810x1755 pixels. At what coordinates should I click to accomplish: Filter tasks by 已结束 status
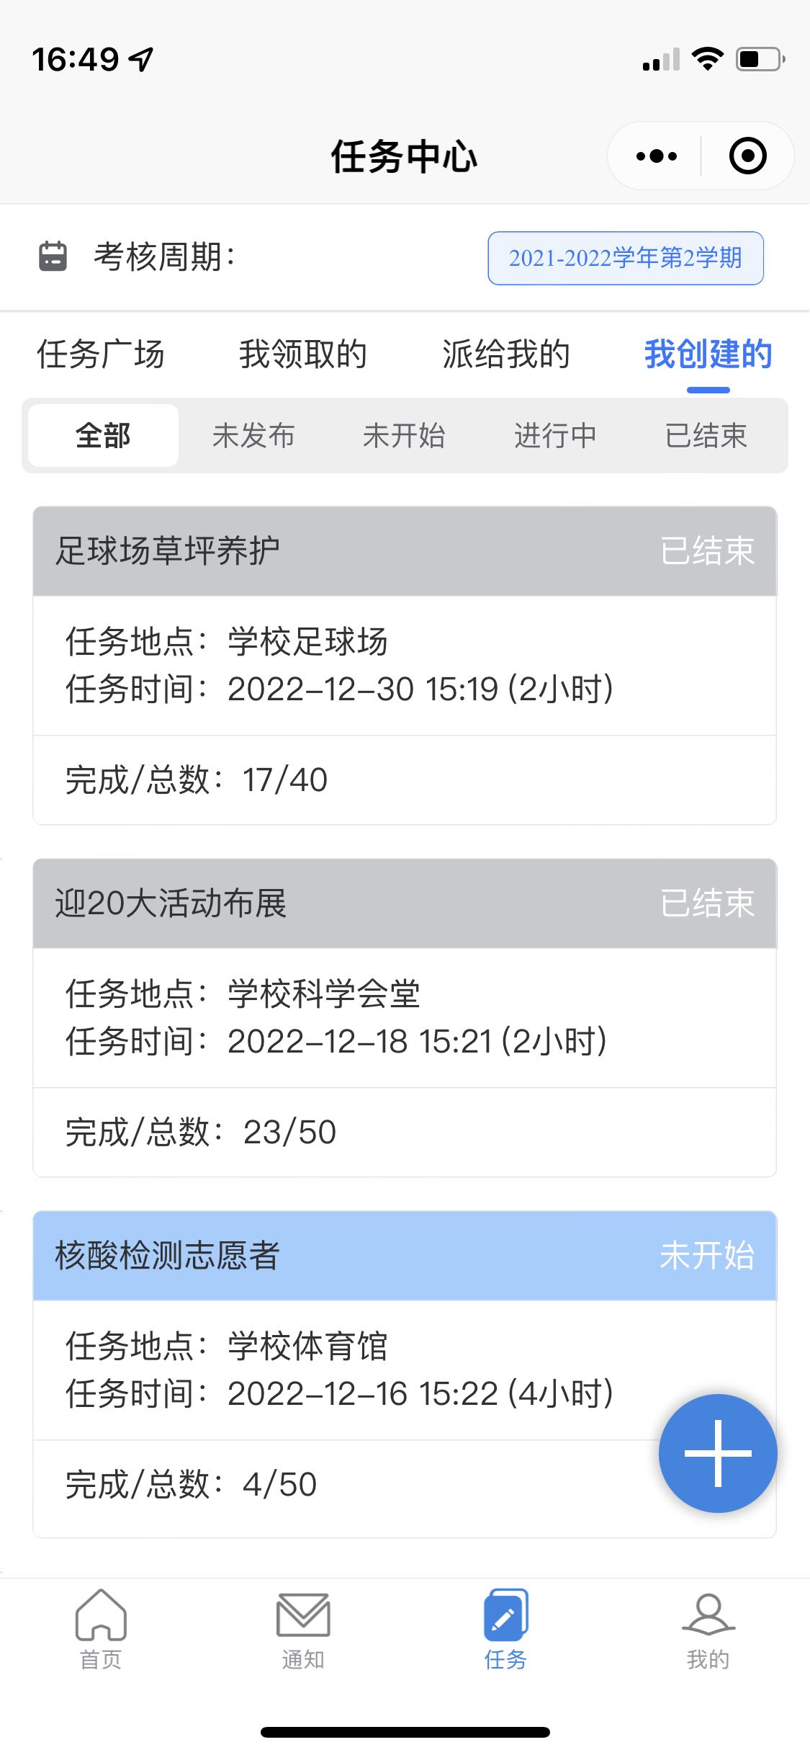coord(706,436)
